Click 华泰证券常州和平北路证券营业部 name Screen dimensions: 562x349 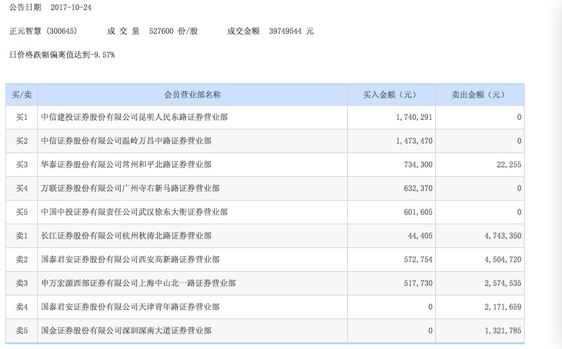126,165
